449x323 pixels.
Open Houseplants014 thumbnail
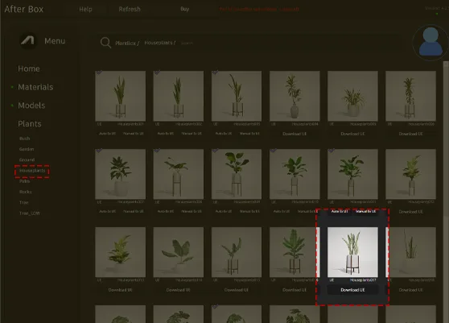coord(179,252)
